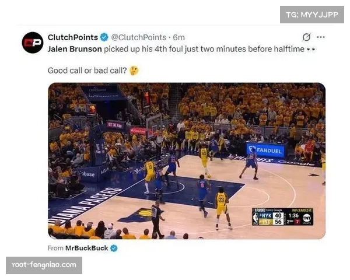The image size is (350, 280).
Task: Click the NYK 40 score overlay
Action: (x=271, y=215)
